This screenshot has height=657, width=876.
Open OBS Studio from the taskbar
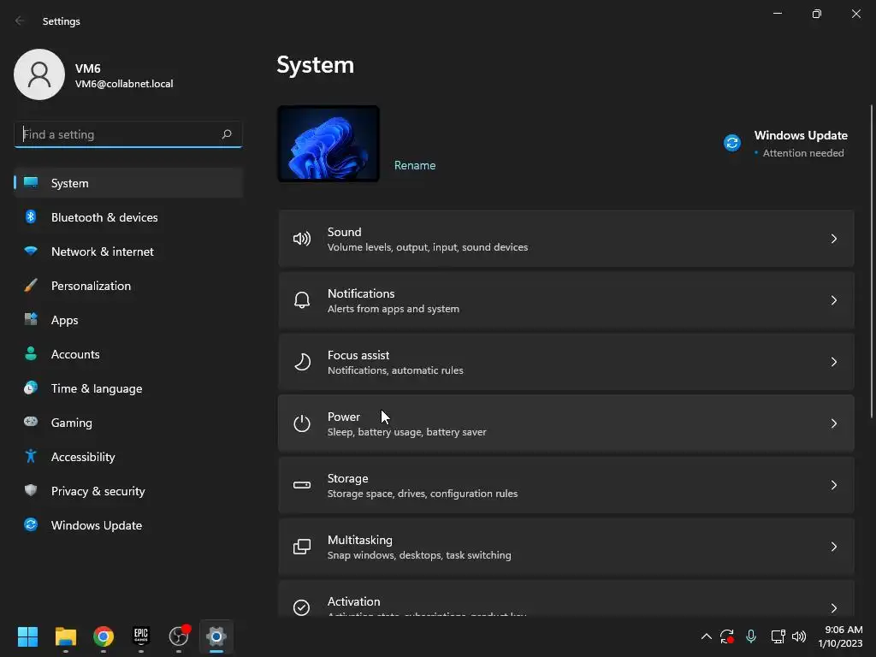(x=179, y=636)
